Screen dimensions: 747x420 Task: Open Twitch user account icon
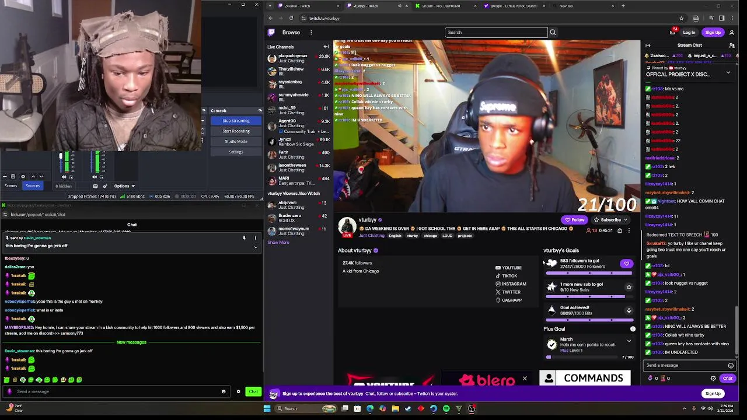732,33
